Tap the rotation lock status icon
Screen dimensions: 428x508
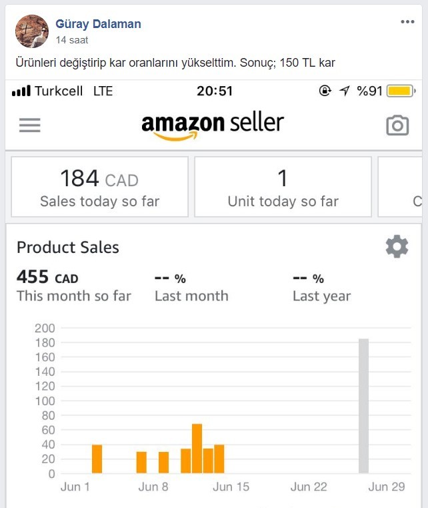tap(325, 91)
